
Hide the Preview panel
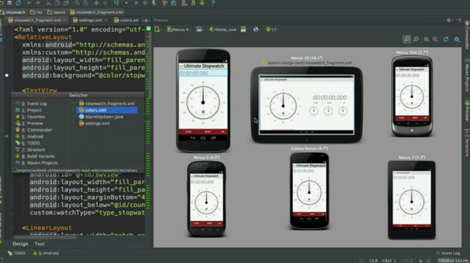[x=459, y=20]
